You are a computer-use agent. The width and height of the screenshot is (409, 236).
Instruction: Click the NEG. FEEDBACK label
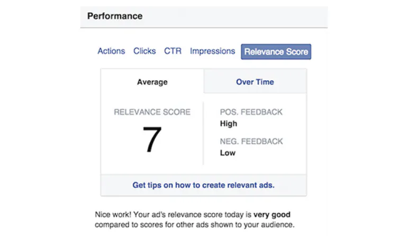point(251,141)
